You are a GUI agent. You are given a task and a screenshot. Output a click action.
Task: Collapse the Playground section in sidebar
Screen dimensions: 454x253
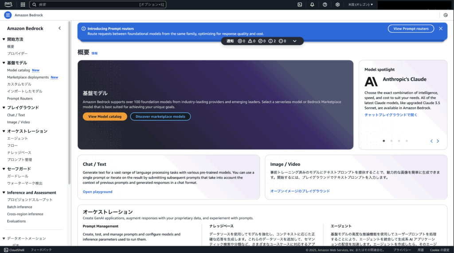tap(4, 107)
